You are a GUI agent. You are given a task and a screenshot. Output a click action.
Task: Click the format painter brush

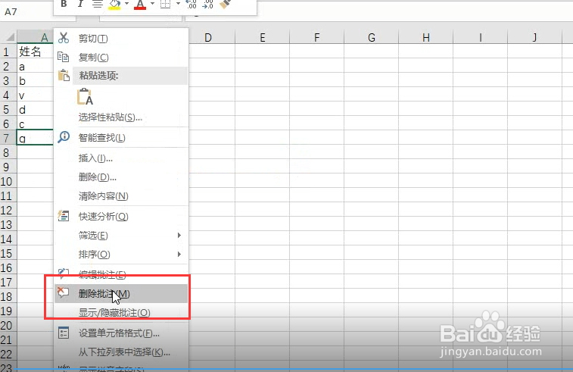225,4
